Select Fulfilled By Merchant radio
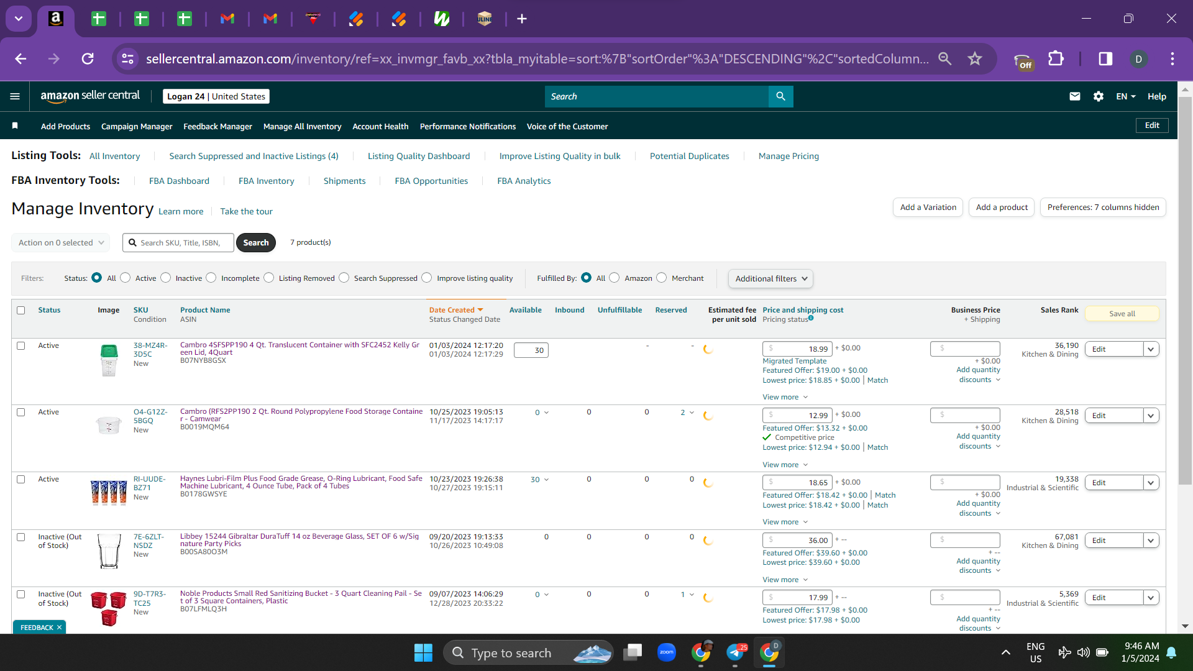The height and width of the screenshot is (671, 1193). (662, 278)
